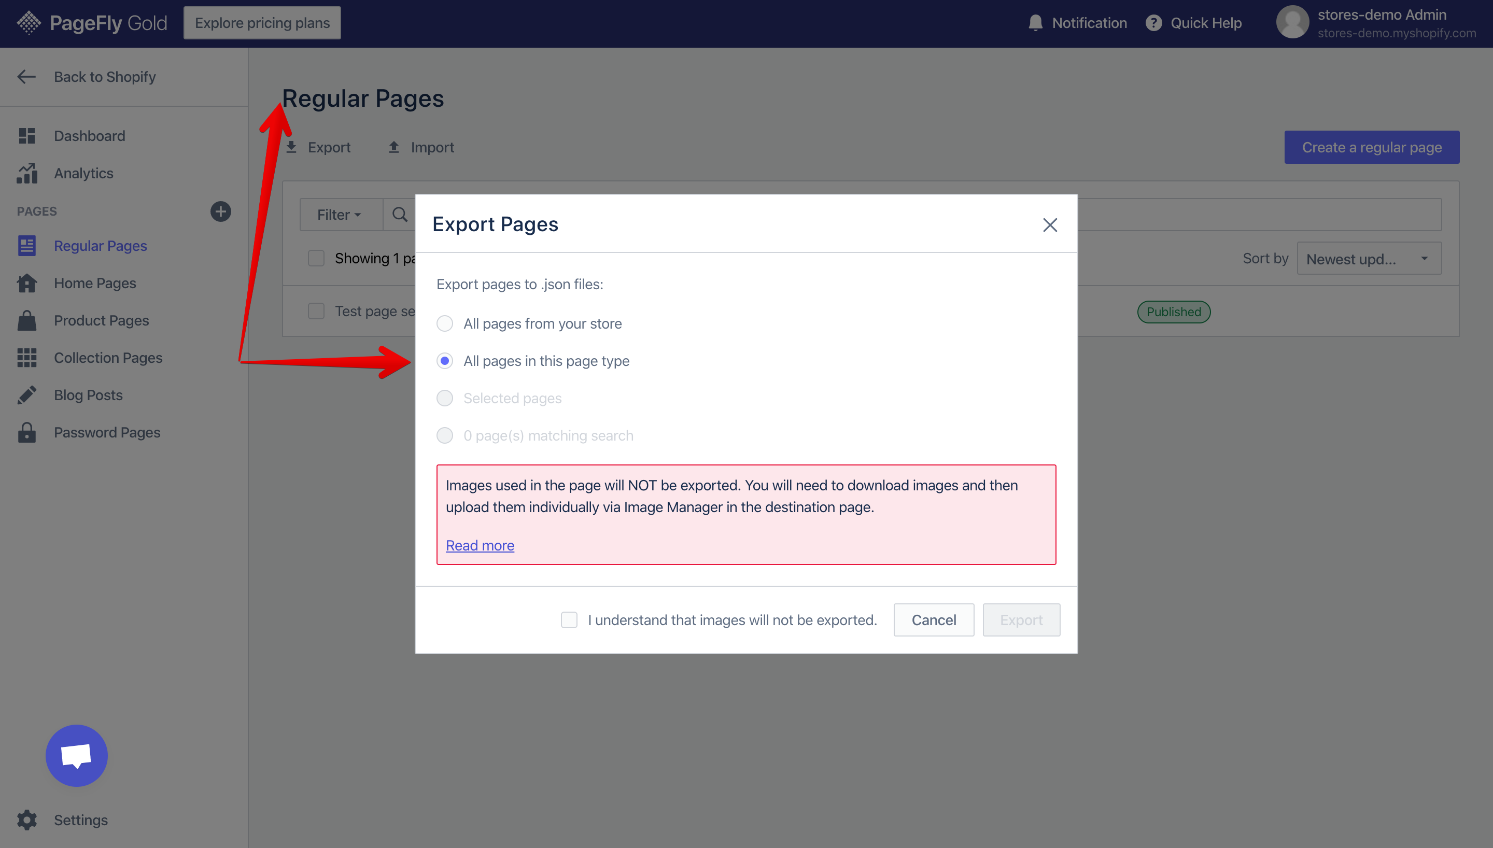Select All pages in this page type

click(445, 361)
